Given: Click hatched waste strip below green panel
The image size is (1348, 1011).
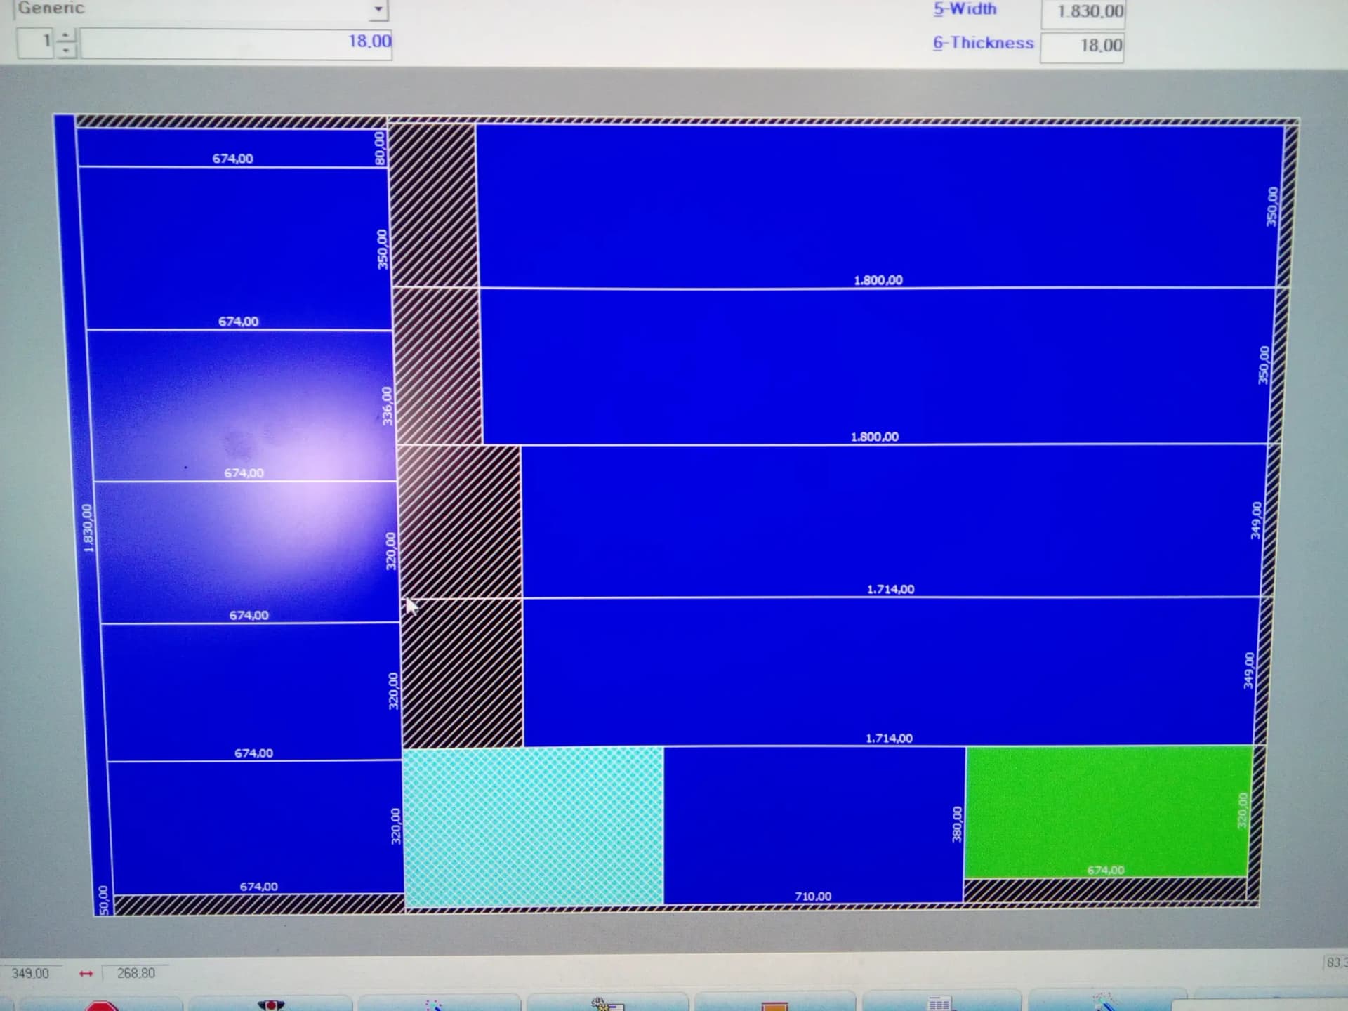Looking at the screenshot, I should tap(1105, 890).
